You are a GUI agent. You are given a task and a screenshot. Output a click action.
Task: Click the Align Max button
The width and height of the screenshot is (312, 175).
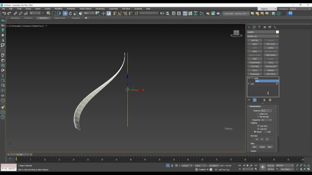(x=270, y=147)
